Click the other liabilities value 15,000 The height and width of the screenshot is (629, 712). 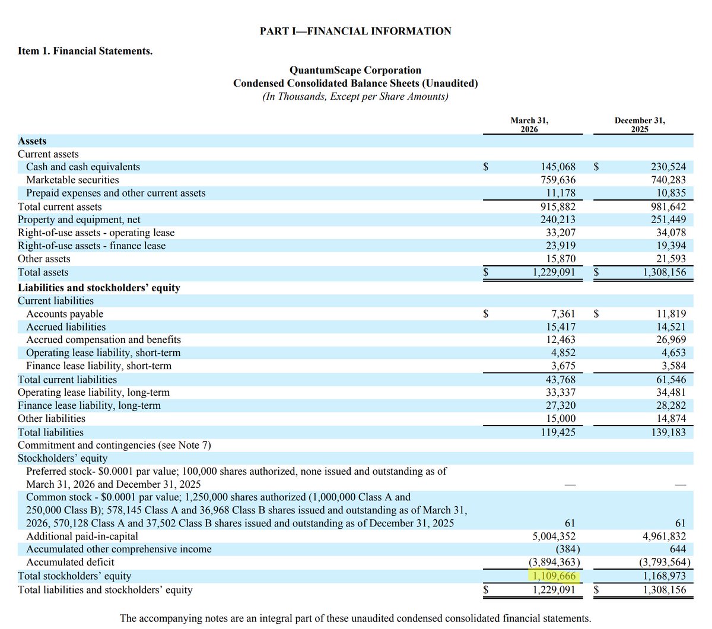pos(560,418)
